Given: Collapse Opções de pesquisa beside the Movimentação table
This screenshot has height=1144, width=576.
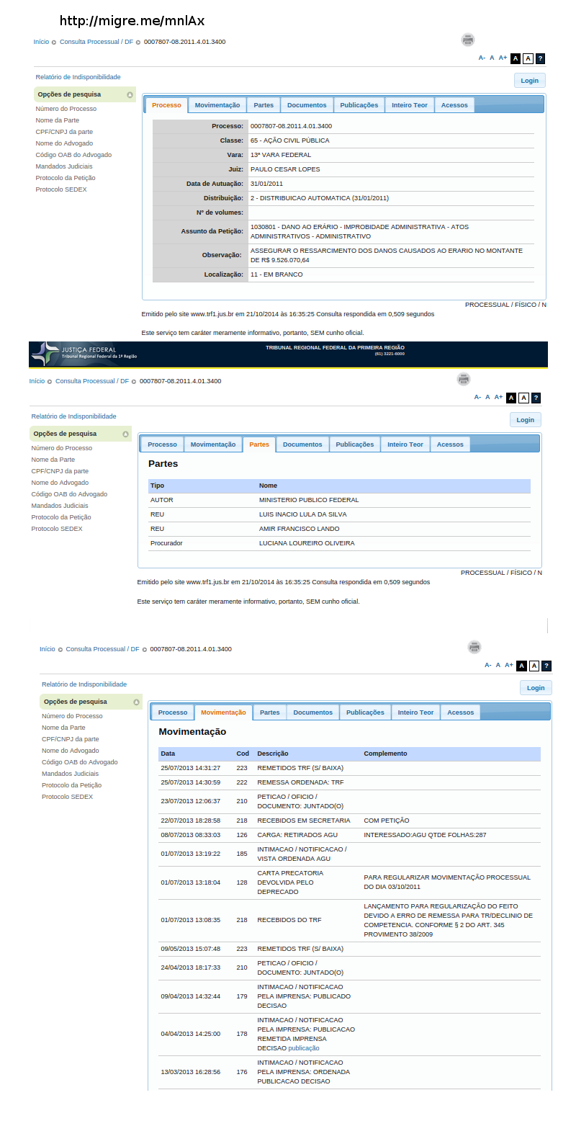Looking at the screenshot, I should point(136,702).
